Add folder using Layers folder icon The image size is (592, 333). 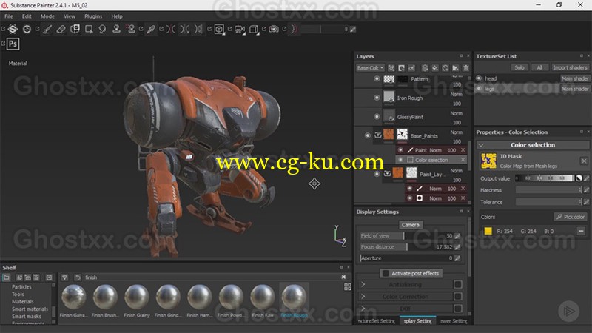455,68
